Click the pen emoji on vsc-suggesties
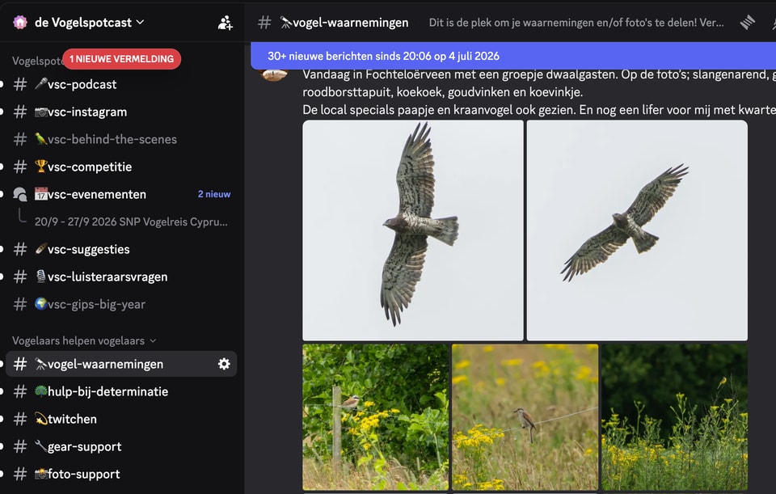Screen dimensions: 776x494 pos(41,248)
